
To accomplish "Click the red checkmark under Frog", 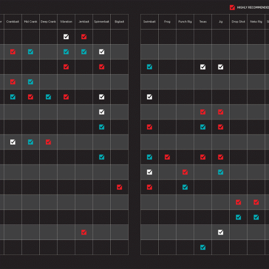I will (167, 157).
